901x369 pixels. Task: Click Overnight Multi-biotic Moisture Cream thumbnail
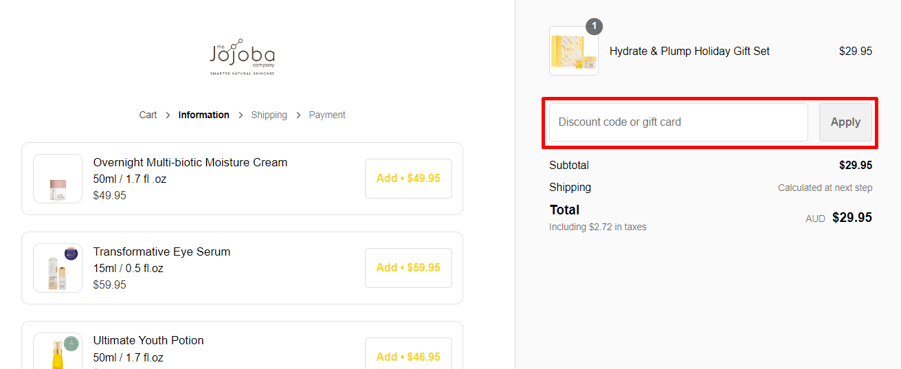[58, 179]
